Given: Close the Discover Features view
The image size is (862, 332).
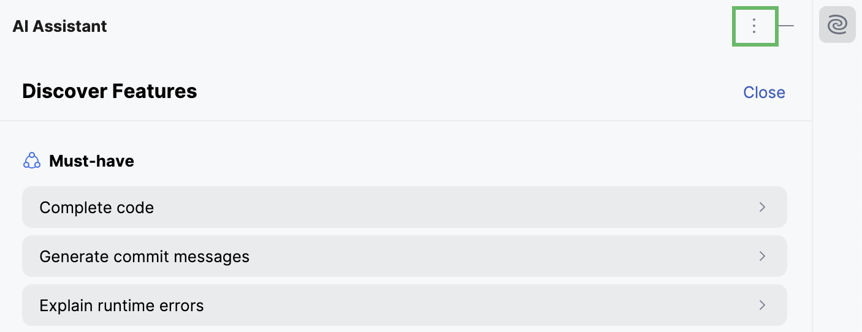Looking at the screenshot, I should tap(764, 92).
